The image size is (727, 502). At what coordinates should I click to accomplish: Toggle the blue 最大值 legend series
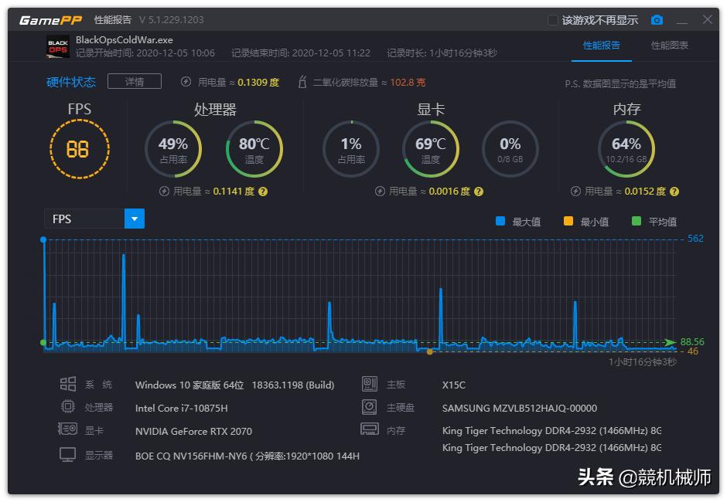[x=500, y=222]
